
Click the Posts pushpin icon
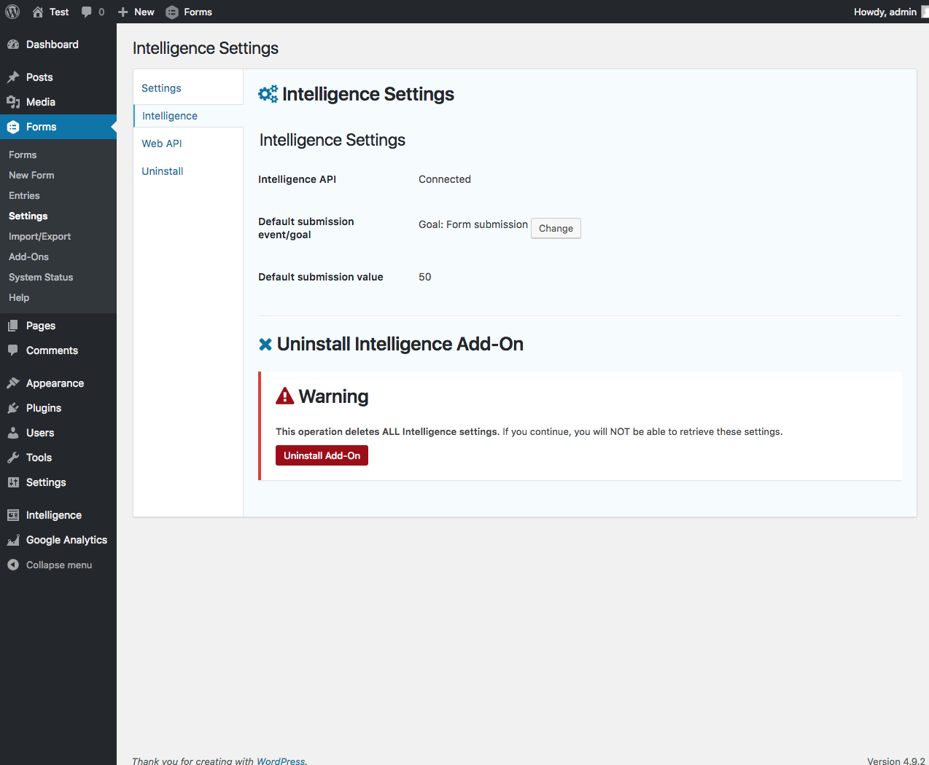13,77
